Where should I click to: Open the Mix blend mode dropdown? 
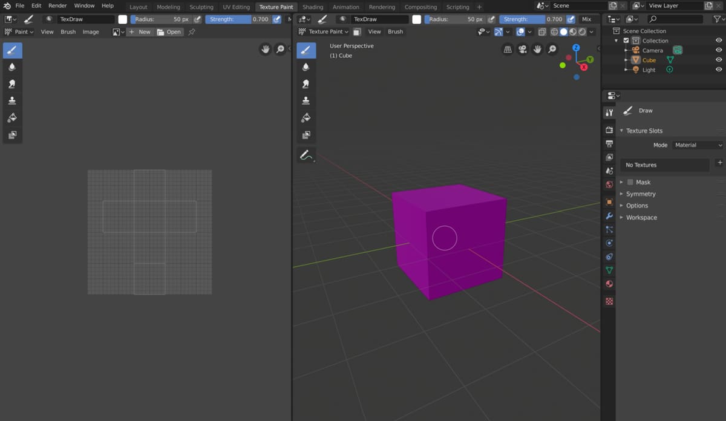589,19
